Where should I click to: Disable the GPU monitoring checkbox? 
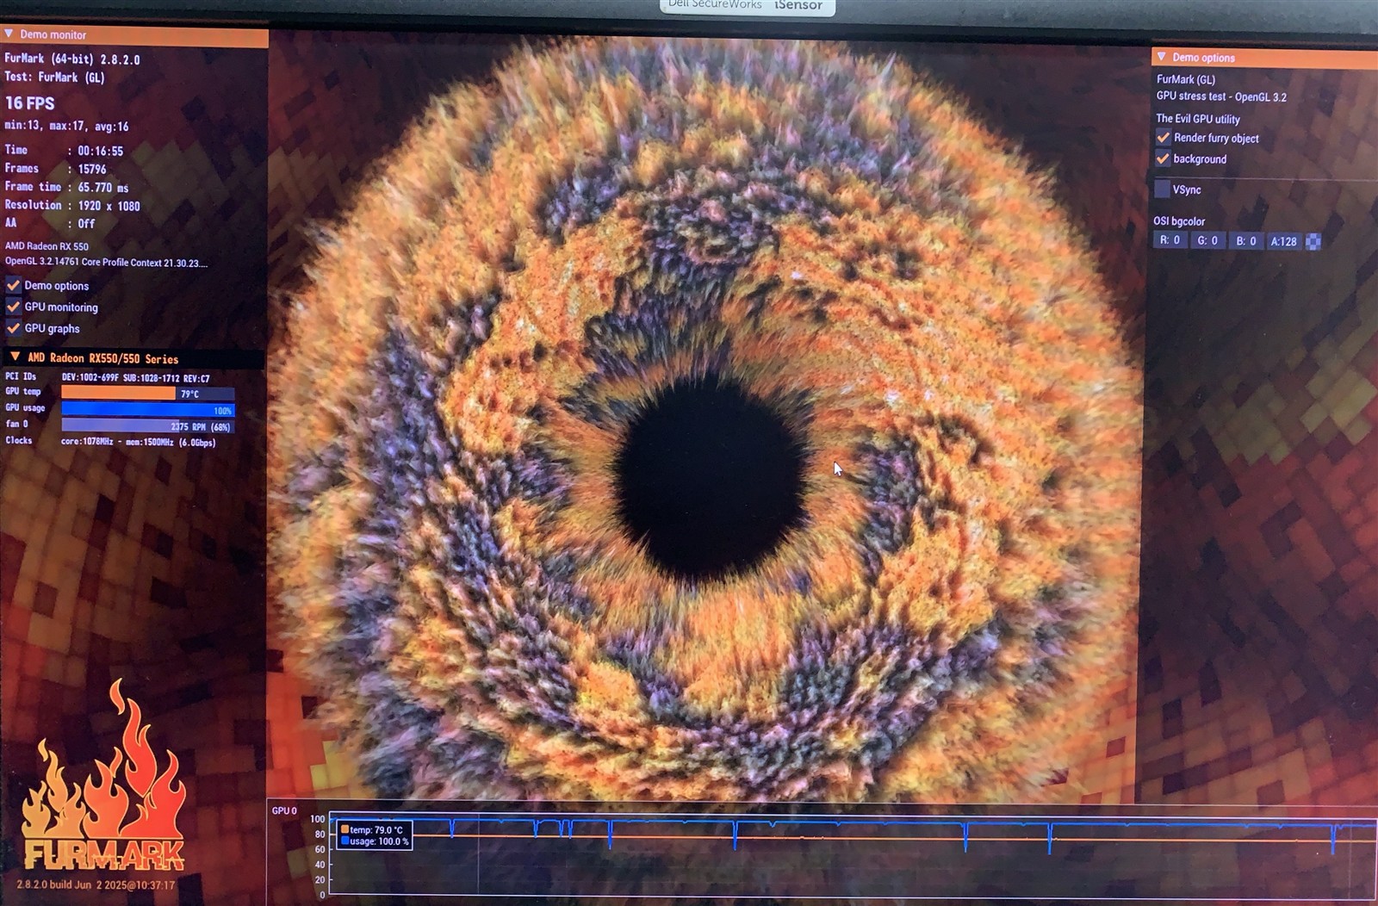coord(14,307)
